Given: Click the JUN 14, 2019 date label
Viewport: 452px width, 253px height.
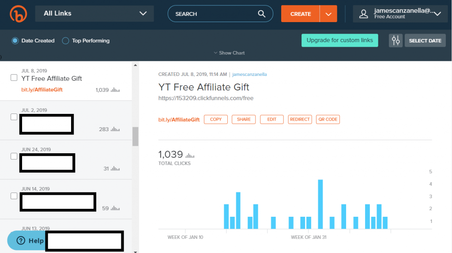Looking at the screenshot, I should pos(35,189).
